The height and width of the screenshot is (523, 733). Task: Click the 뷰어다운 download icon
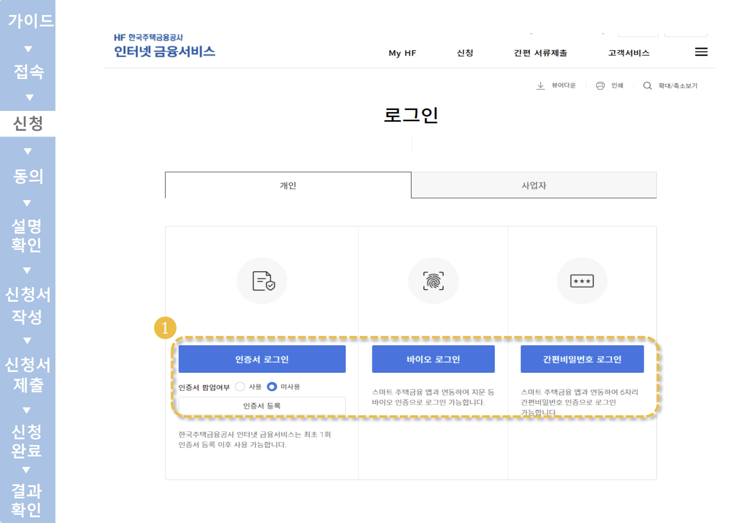pyautogui.click(x=542, y=85)
